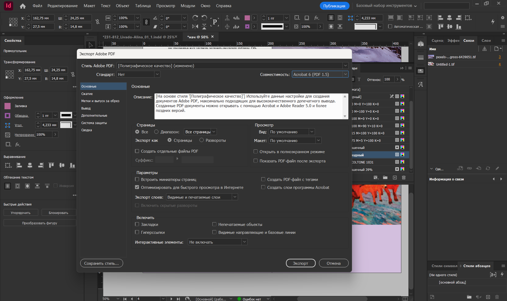This screenshot has height=301, width=507.
Task: Click the update link refresh icon
Action: click(488, 168)
